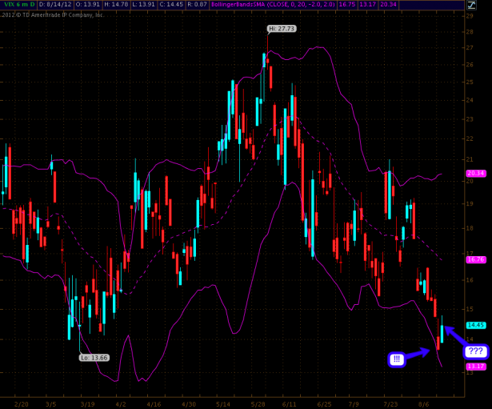Viewport: 492px width, 409px height.
Task: Click the magenta 13.17 lower band tag
Action: [476, 366]
